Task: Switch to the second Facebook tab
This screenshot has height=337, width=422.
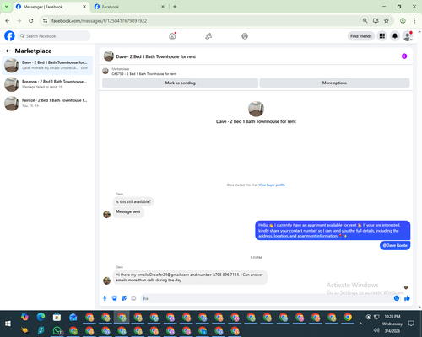Action: 129,7
